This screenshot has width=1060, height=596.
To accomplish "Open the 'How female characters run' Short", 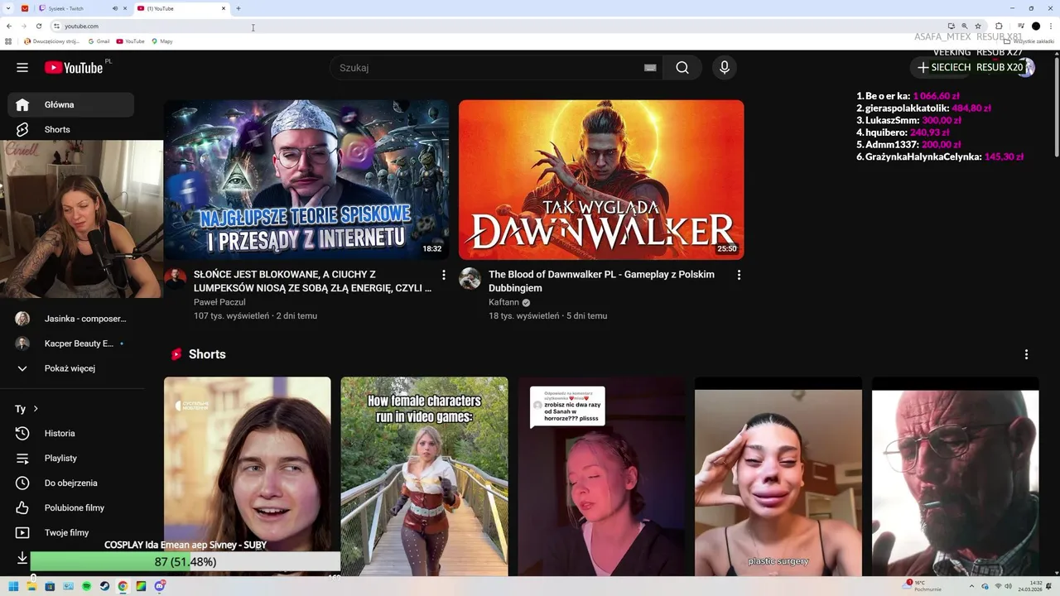I will [424, 477].
